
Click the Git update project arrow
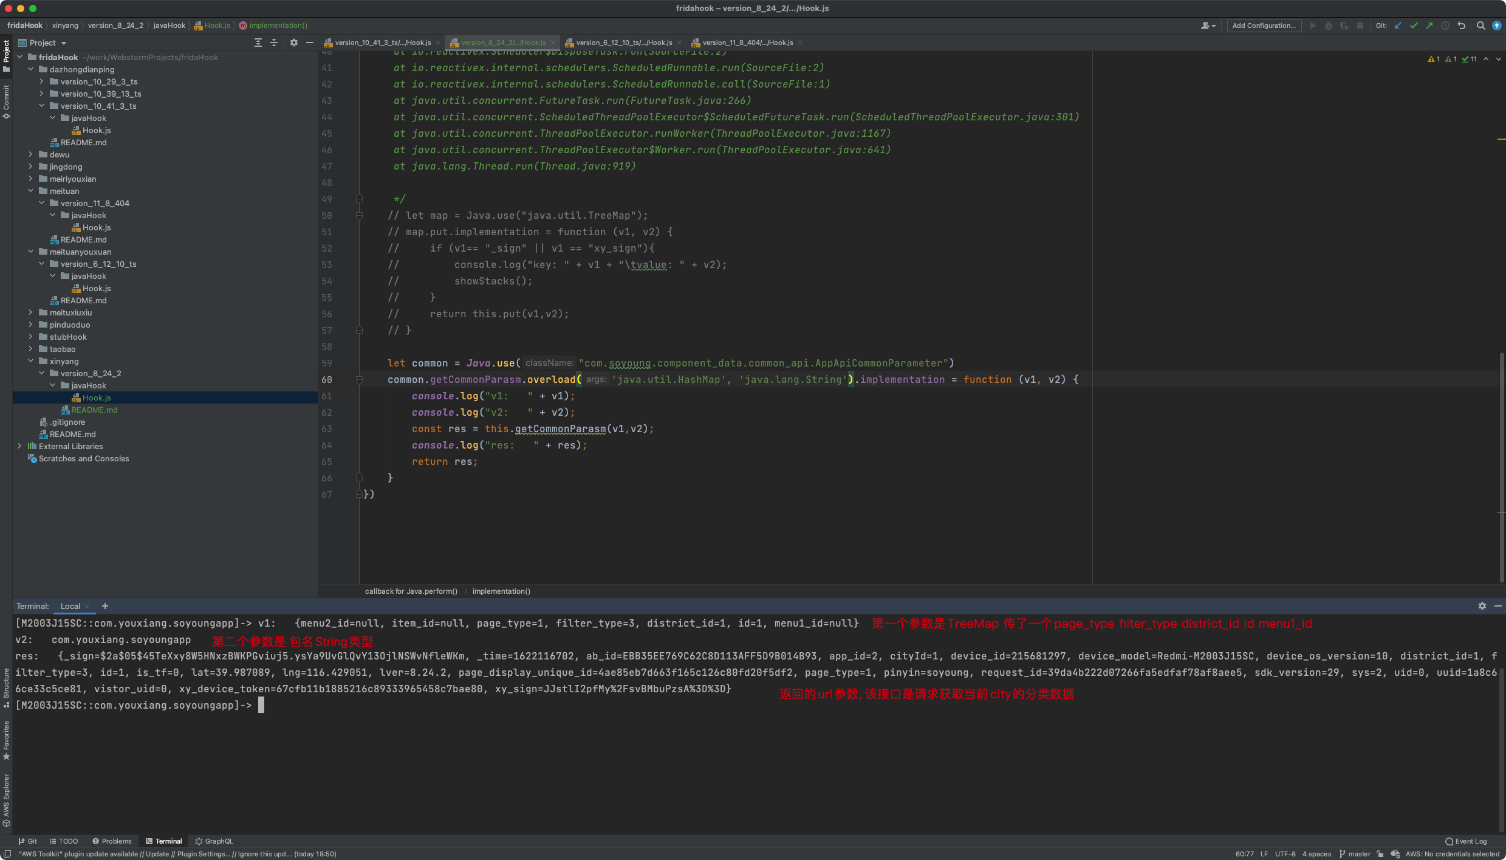point(1398,26)
